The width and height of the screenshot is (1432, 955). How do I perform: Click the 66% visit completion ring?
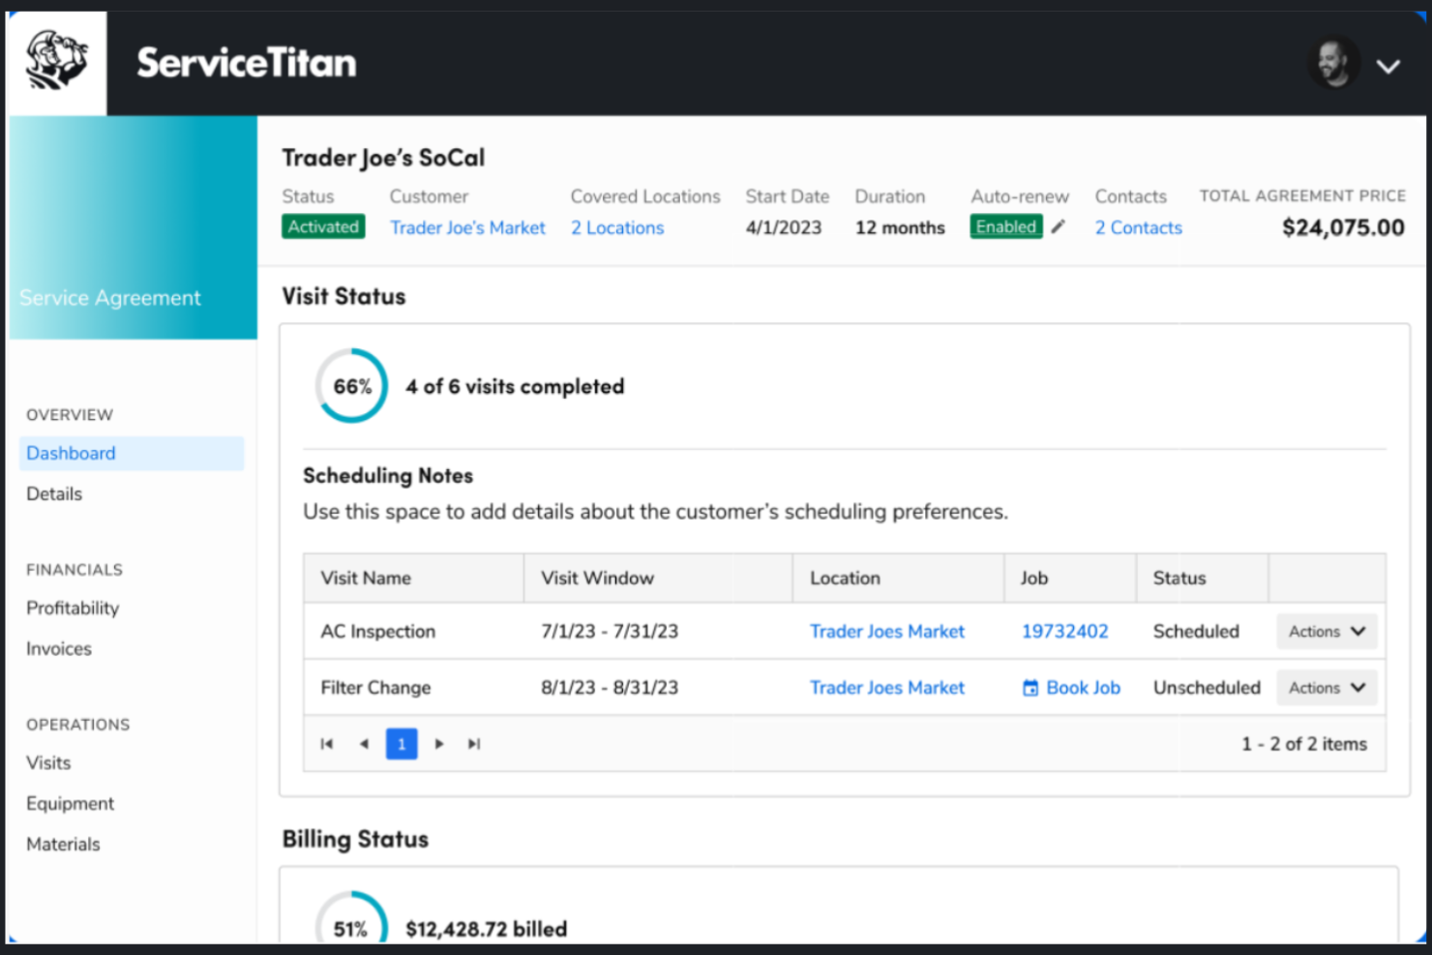point(351,385)
